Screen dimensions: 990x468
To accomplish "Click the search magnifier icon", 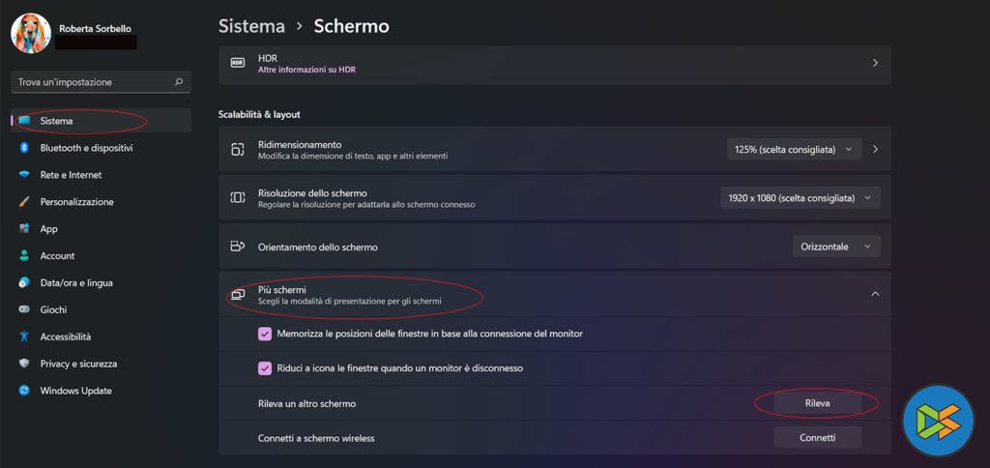I will 178,82.
